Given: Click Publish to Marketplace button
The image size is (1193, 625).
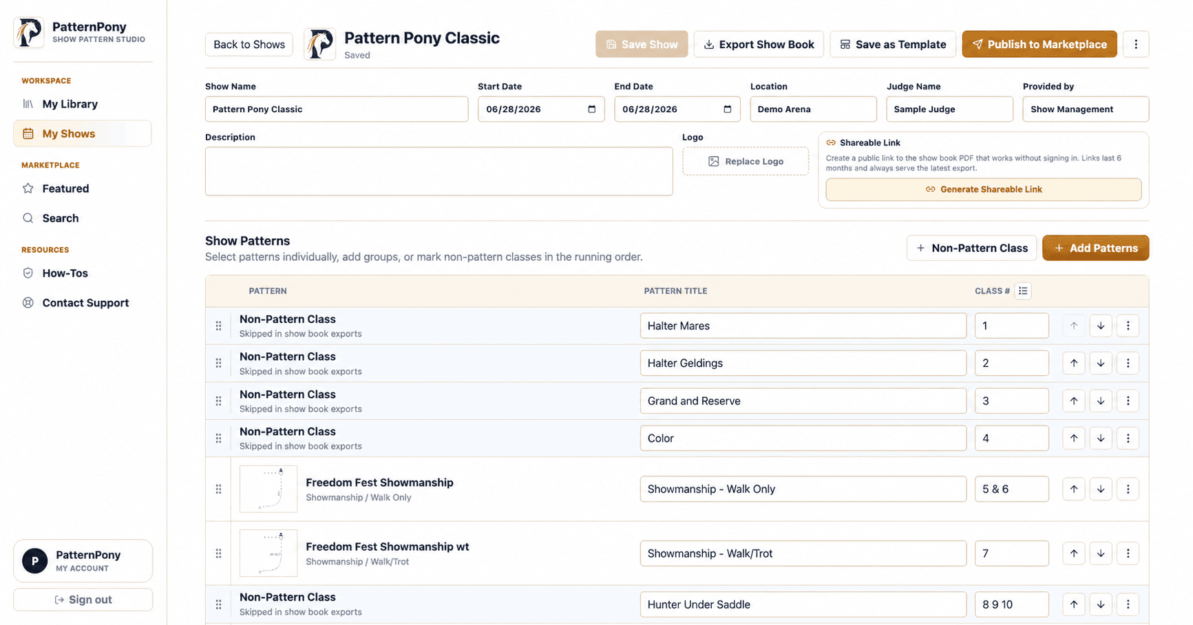Looking at the screenshot, I should click(x=1039, y=44).
